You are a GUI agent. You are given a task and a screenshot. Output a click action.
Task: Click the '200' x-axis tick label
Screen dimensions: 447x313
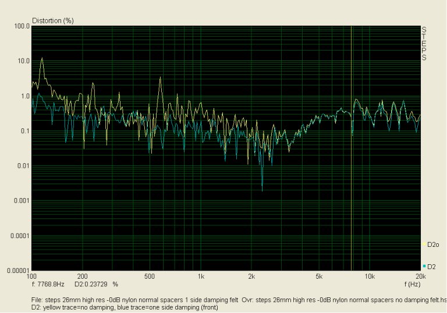coord(83,276)
